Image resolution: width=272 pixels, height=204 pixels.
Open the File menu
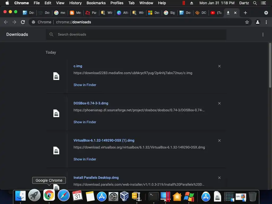[37, 3]
